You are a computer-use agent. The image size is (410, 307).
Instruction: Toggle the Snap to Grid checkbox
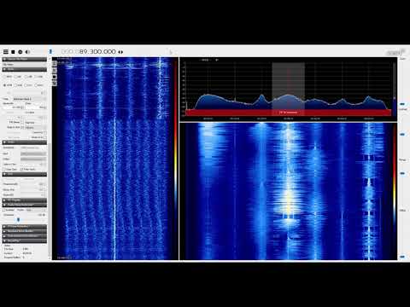22,127
